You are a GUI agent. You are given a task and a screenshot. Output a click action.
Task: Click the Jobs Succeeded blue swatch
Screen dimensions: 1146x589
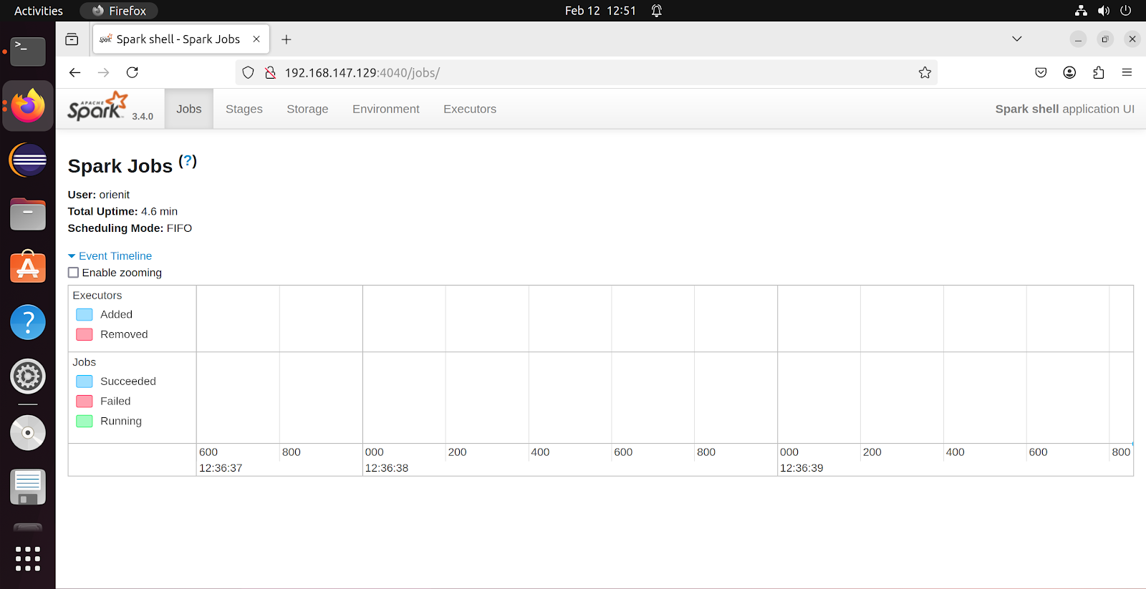tap(85, 381)
